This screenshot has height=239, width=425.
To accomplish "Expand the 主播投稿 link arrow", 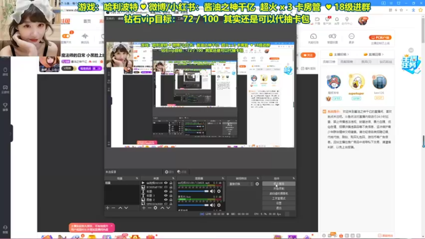I will pyautogui.click(x=348, y=55).
